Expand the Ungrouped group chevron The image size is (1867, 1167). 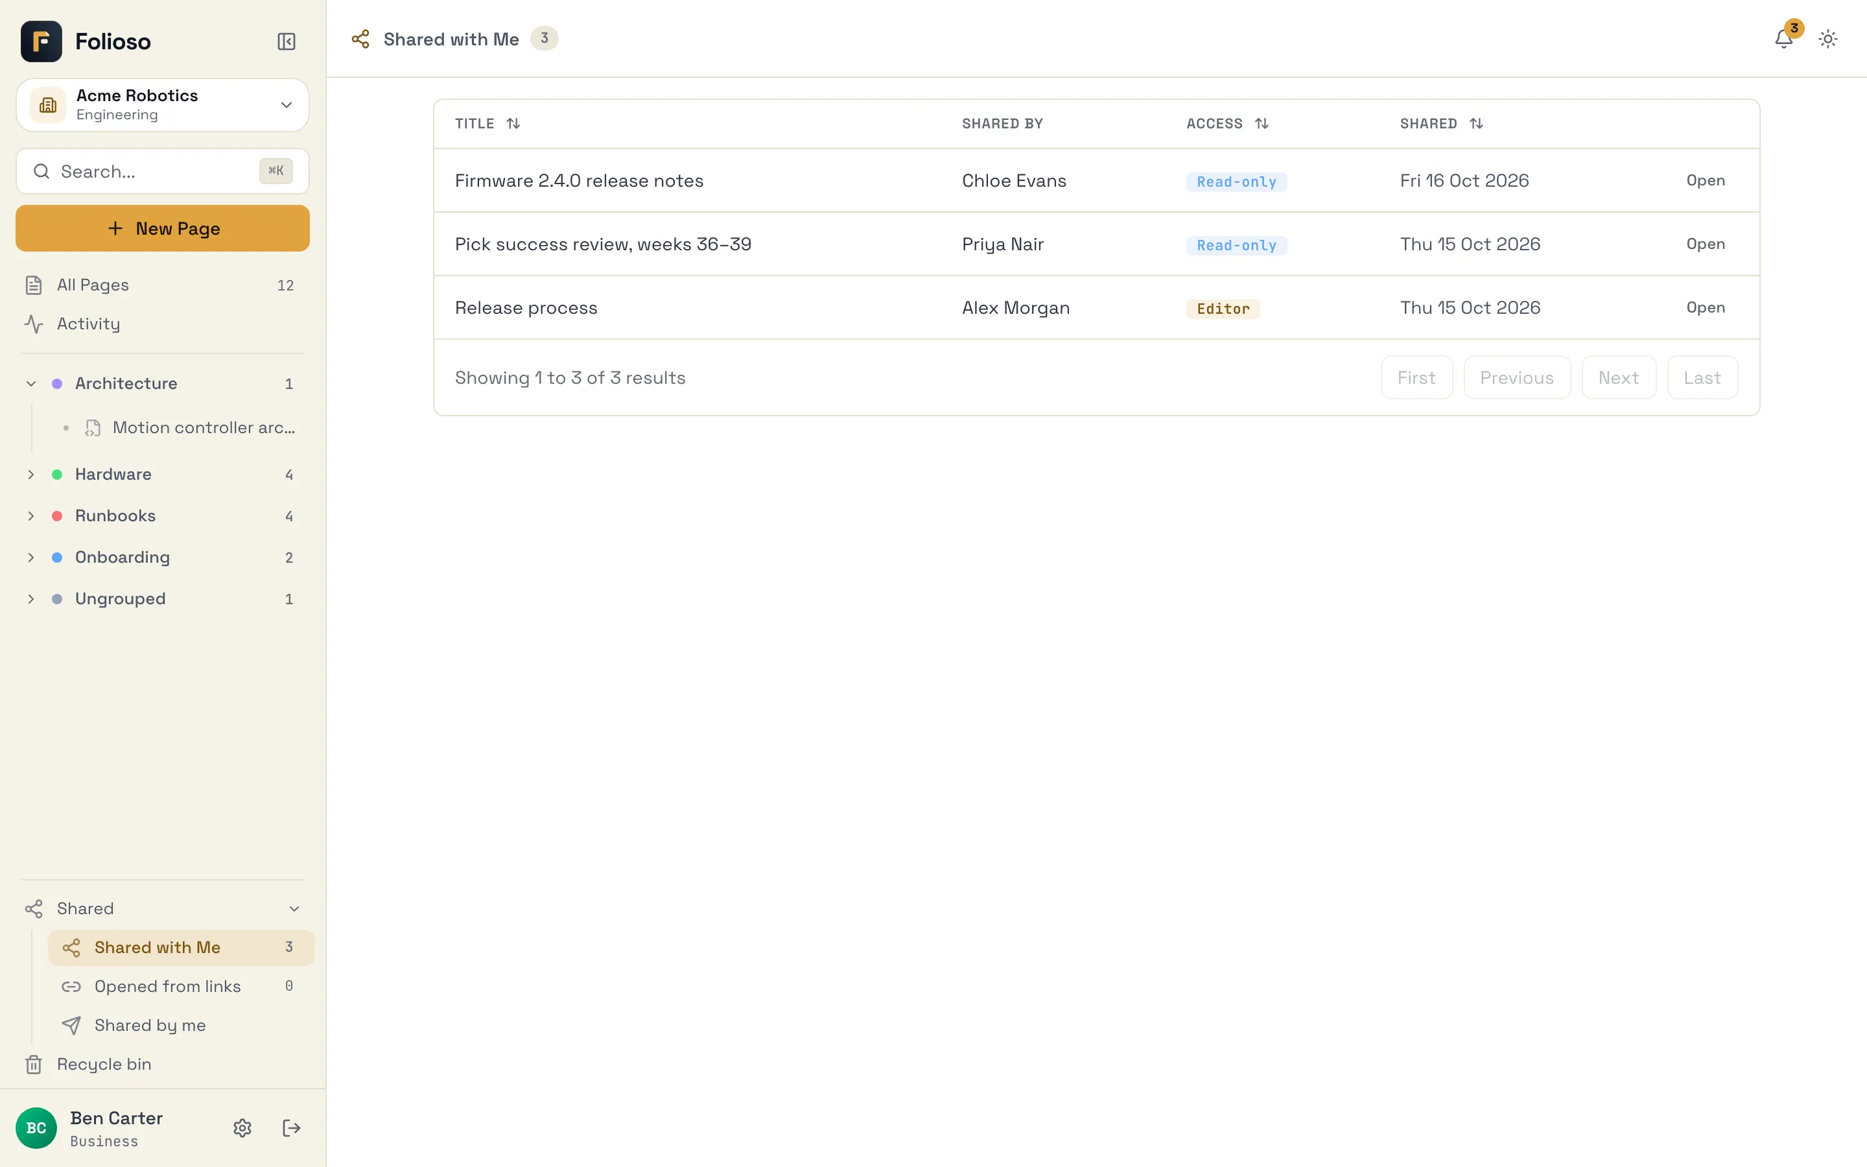pyautogui.click(x=31, y=599)
